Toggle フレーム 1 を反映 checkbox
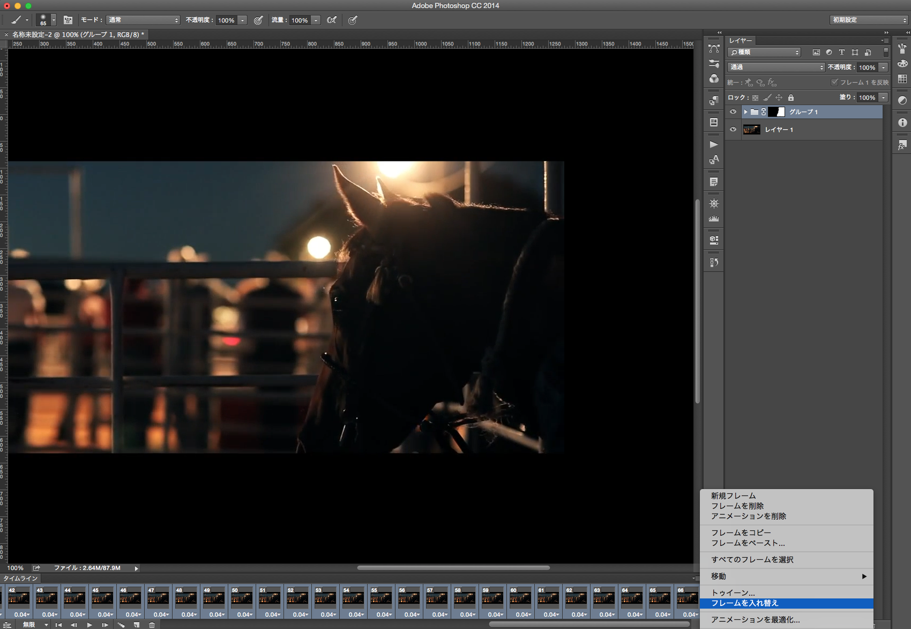This screenshot has height=629, width=911. pyautogui.click(x=834, y=82)
